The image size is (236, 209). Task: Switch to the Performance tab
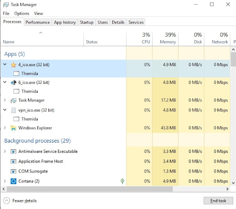tap(38, 23)
